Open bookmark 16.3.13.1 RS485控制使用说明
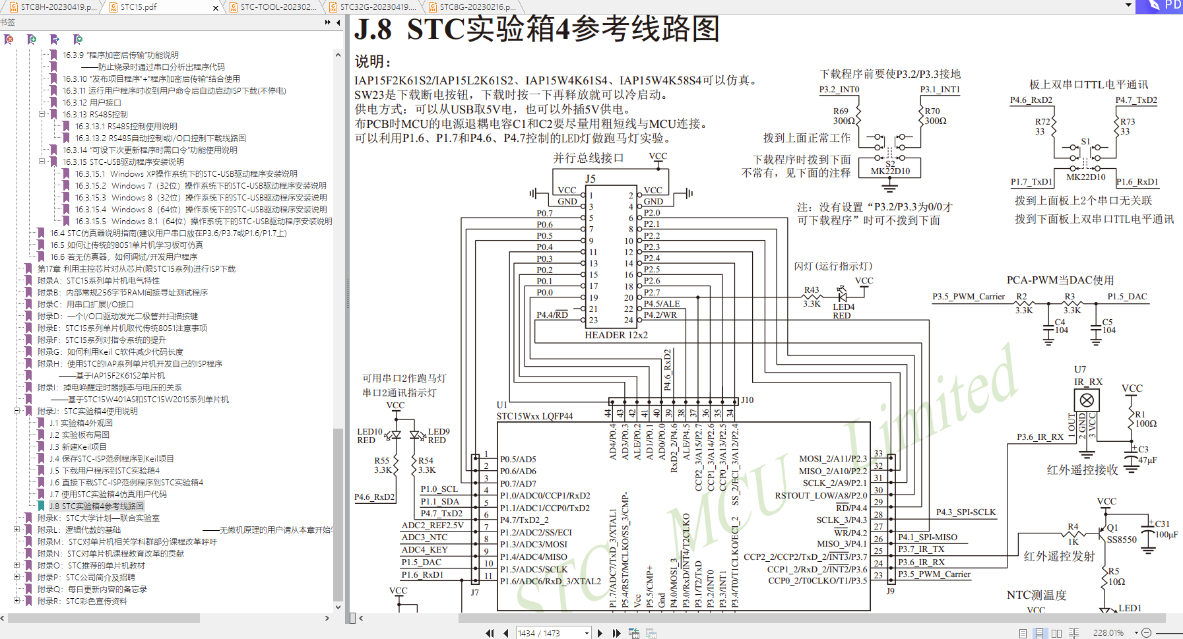 coord(126,126)
